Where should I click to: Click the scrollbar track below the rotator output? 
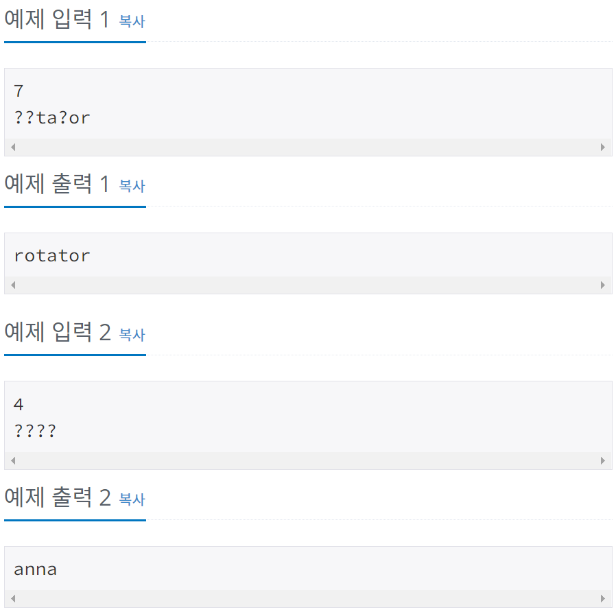click(x=309, y=284)
